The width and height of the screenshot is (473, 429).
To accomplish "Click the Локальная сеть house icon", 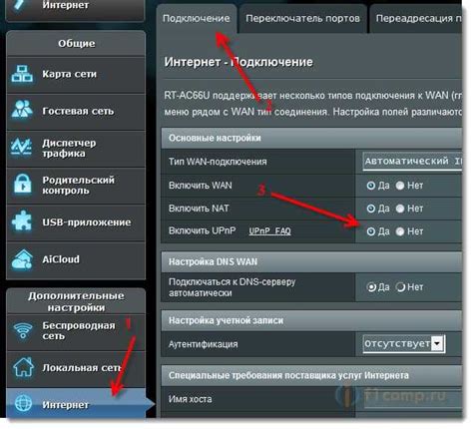I will pos(23,367).
